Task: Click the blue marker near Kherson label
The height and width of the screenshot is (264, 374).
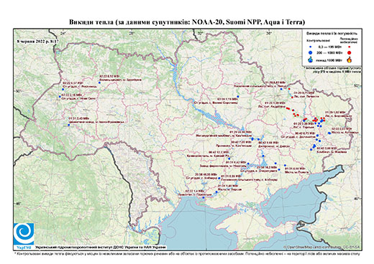Action: pos(216,192)
